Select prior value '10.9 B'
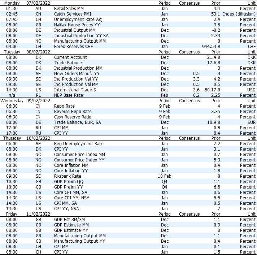The height and width of the screenshot is (255, 257). click(x=214, y=122)
